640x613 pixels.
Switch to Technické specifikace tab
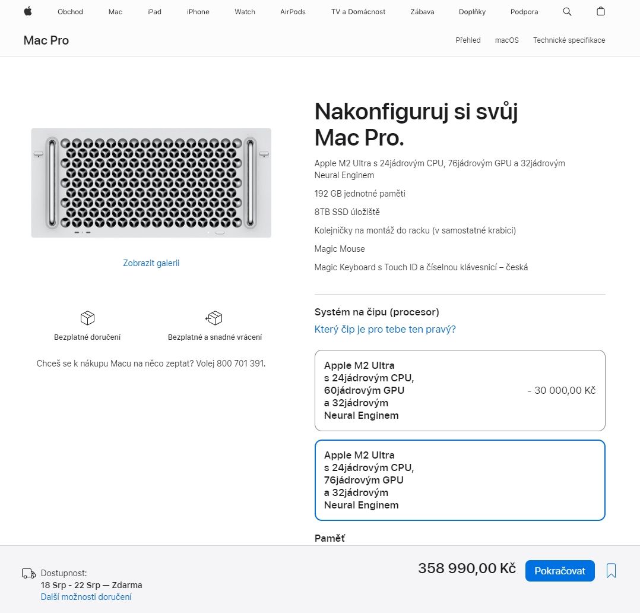coord(569,40)
